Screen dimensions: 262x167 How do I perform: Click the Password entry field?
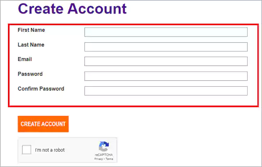tap(166, 76)
